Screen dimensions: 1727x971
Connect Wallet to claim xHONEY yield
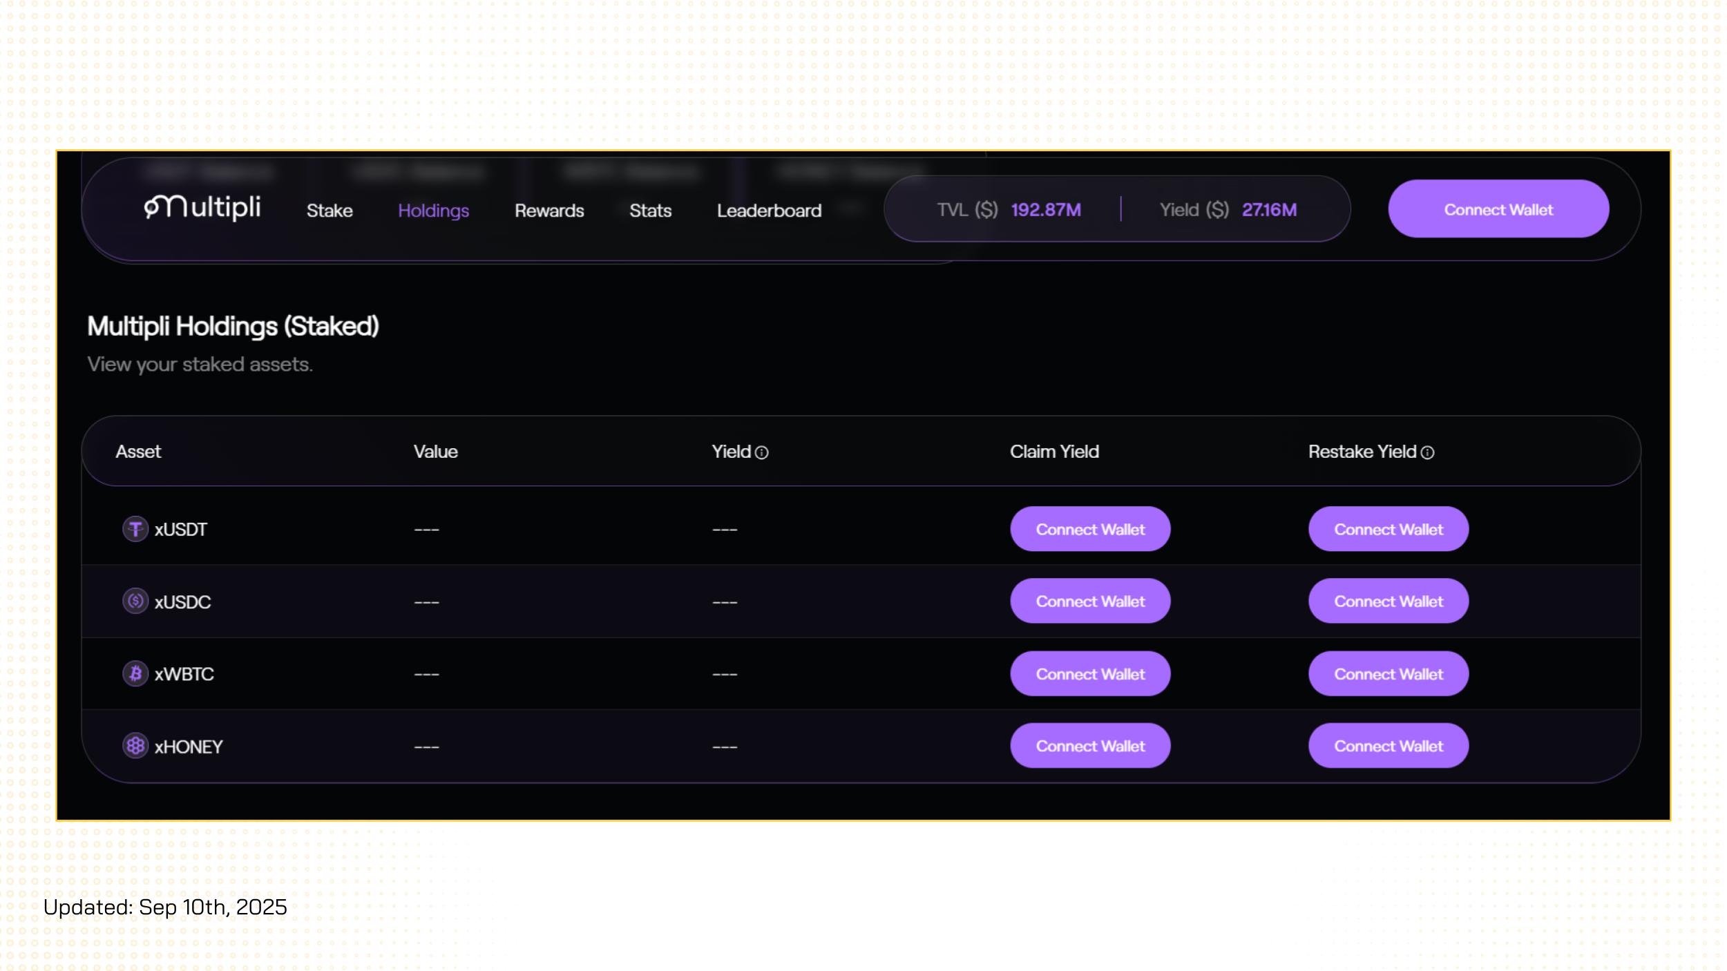click(1090, 746)
